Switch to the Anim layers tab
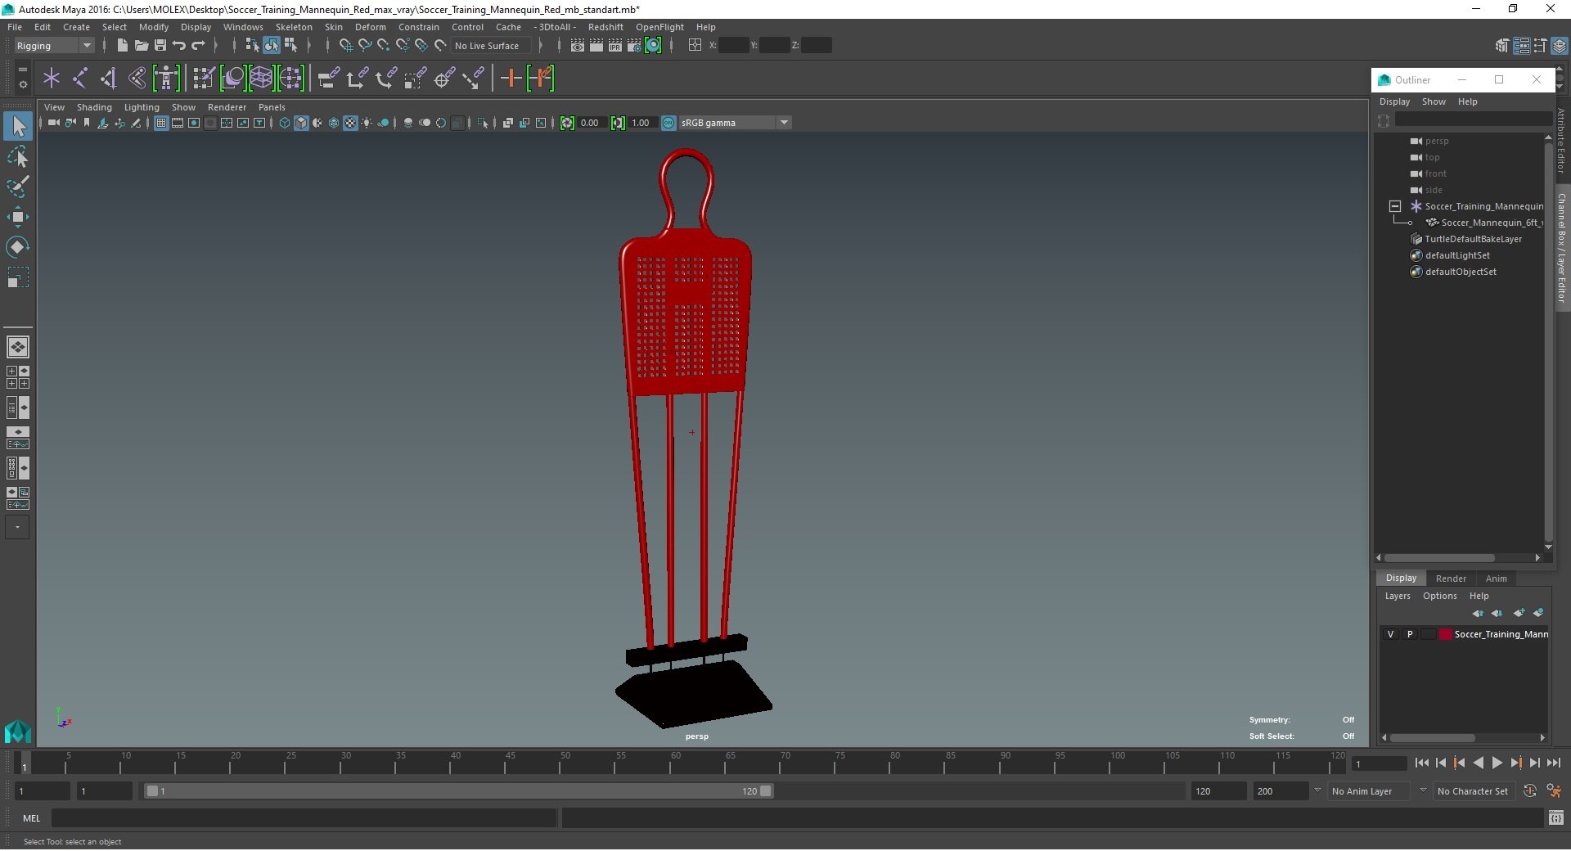The width and height of the screenshot is (1571, 851). coord(1496,579)
